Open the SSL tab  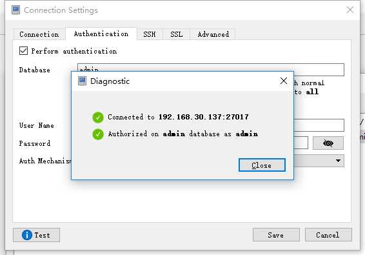point(176,34)
